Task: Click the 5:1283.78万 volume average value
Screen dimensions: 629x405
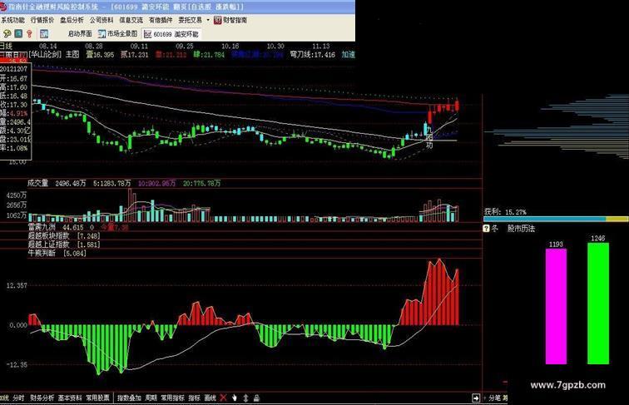Action: pyautogui.click(x=112, y=183)
